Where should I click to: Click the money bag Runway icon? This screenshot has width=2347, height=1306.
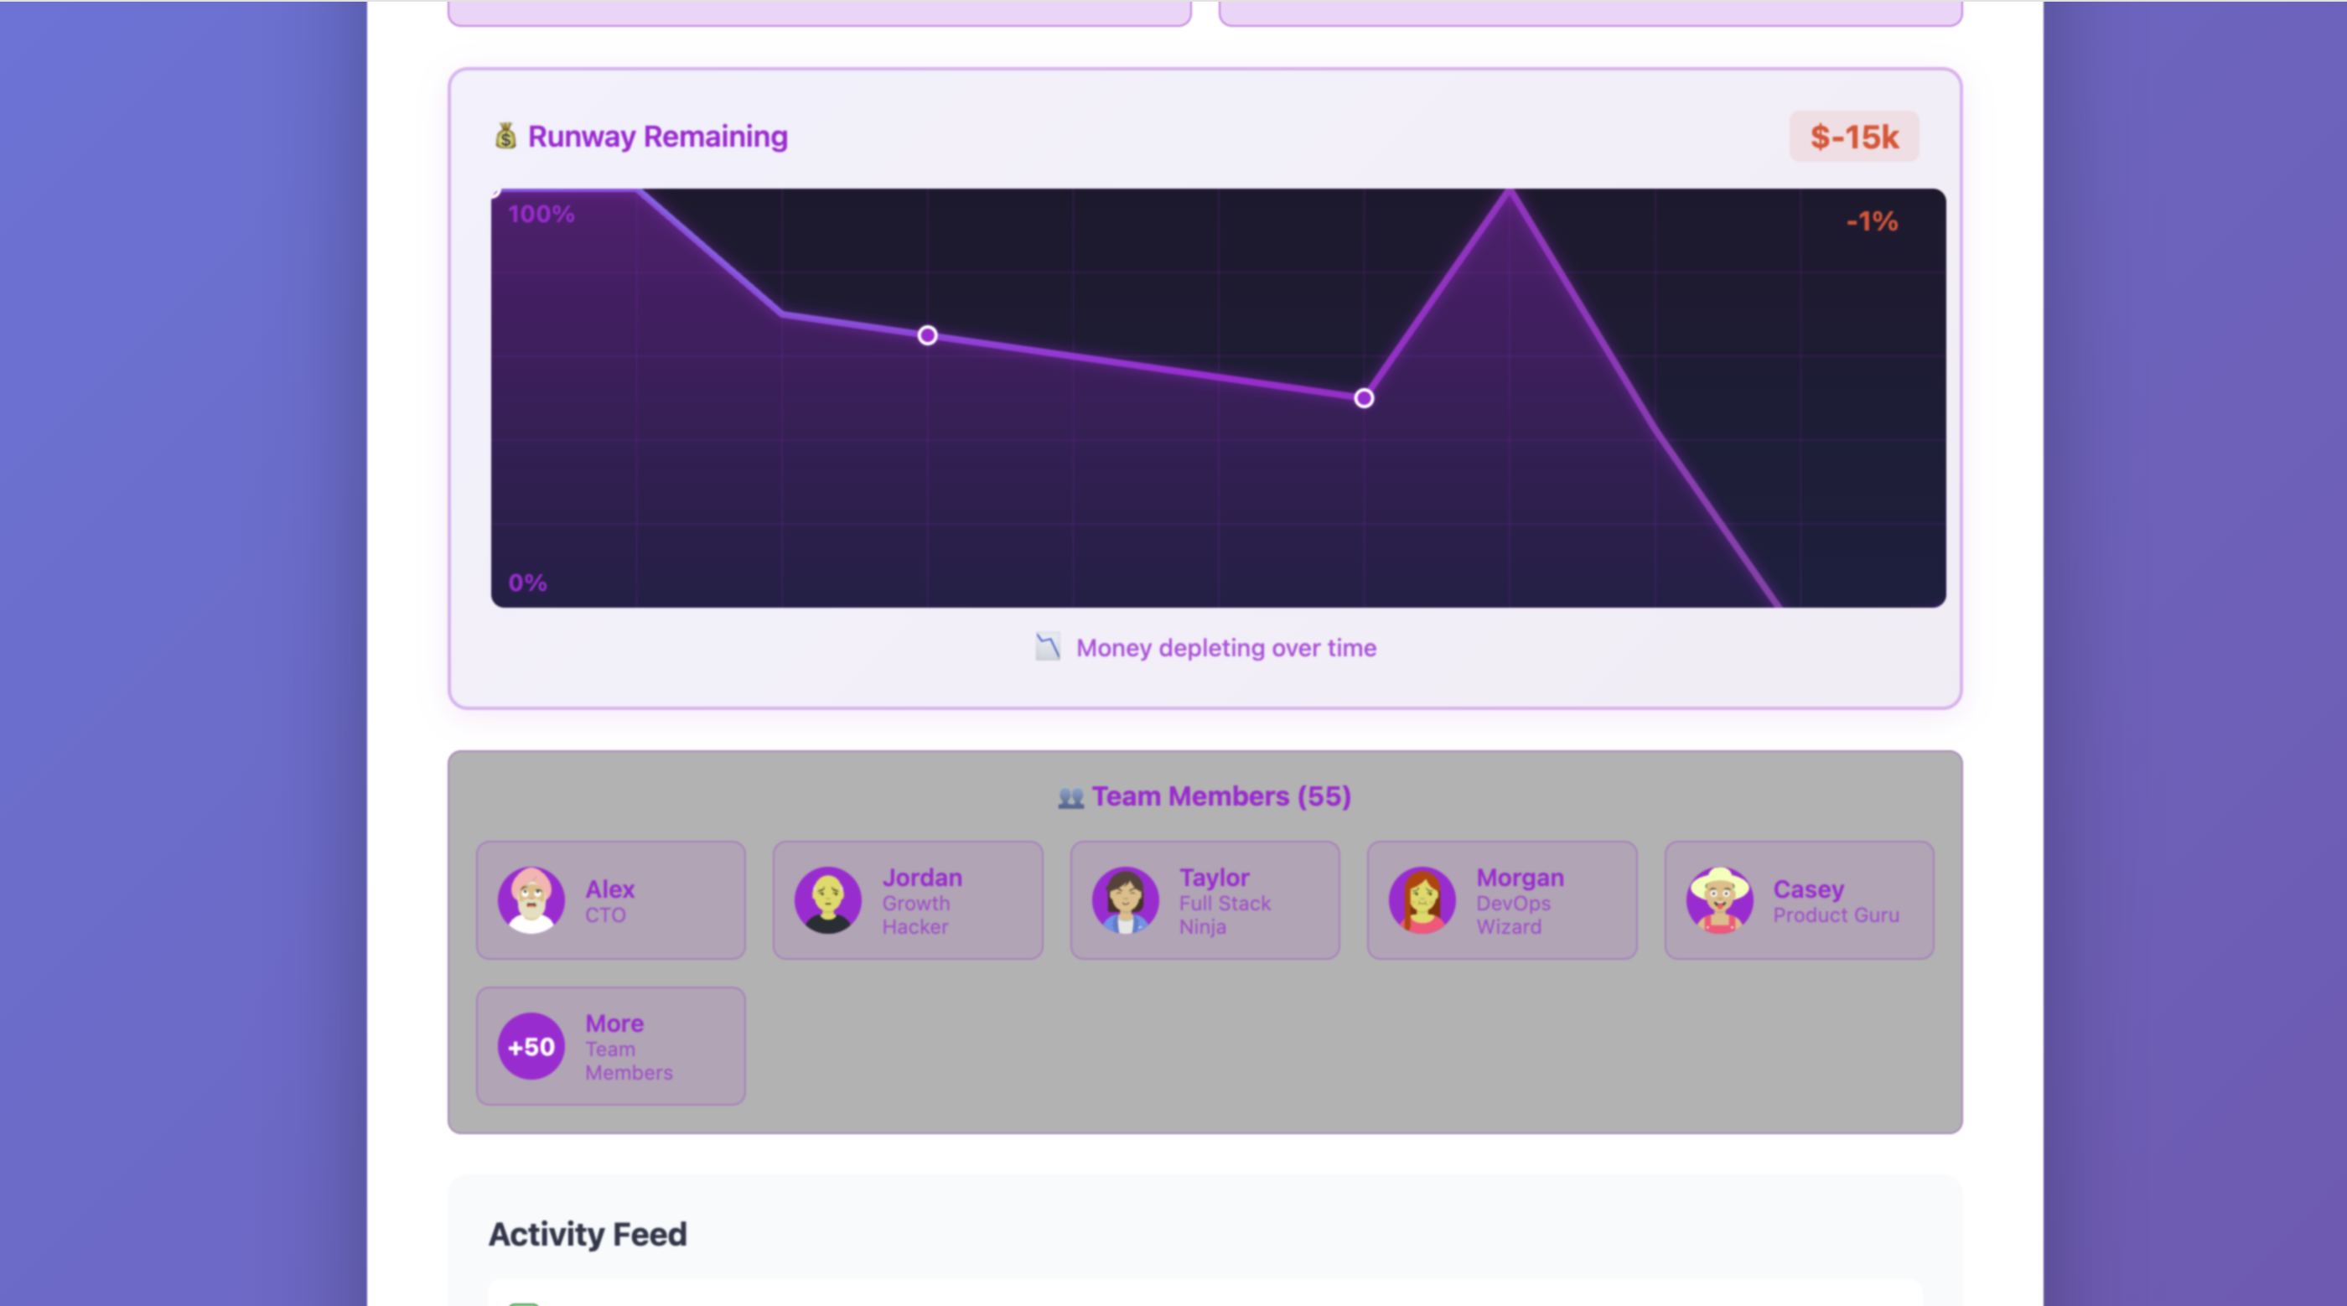(x=505, y=136)
